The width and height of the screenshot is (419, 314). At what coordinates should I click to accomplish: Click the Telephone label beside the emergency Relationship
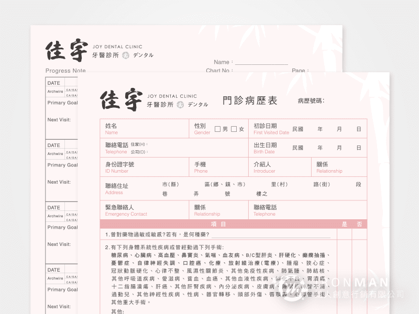[x=264, y=214]
